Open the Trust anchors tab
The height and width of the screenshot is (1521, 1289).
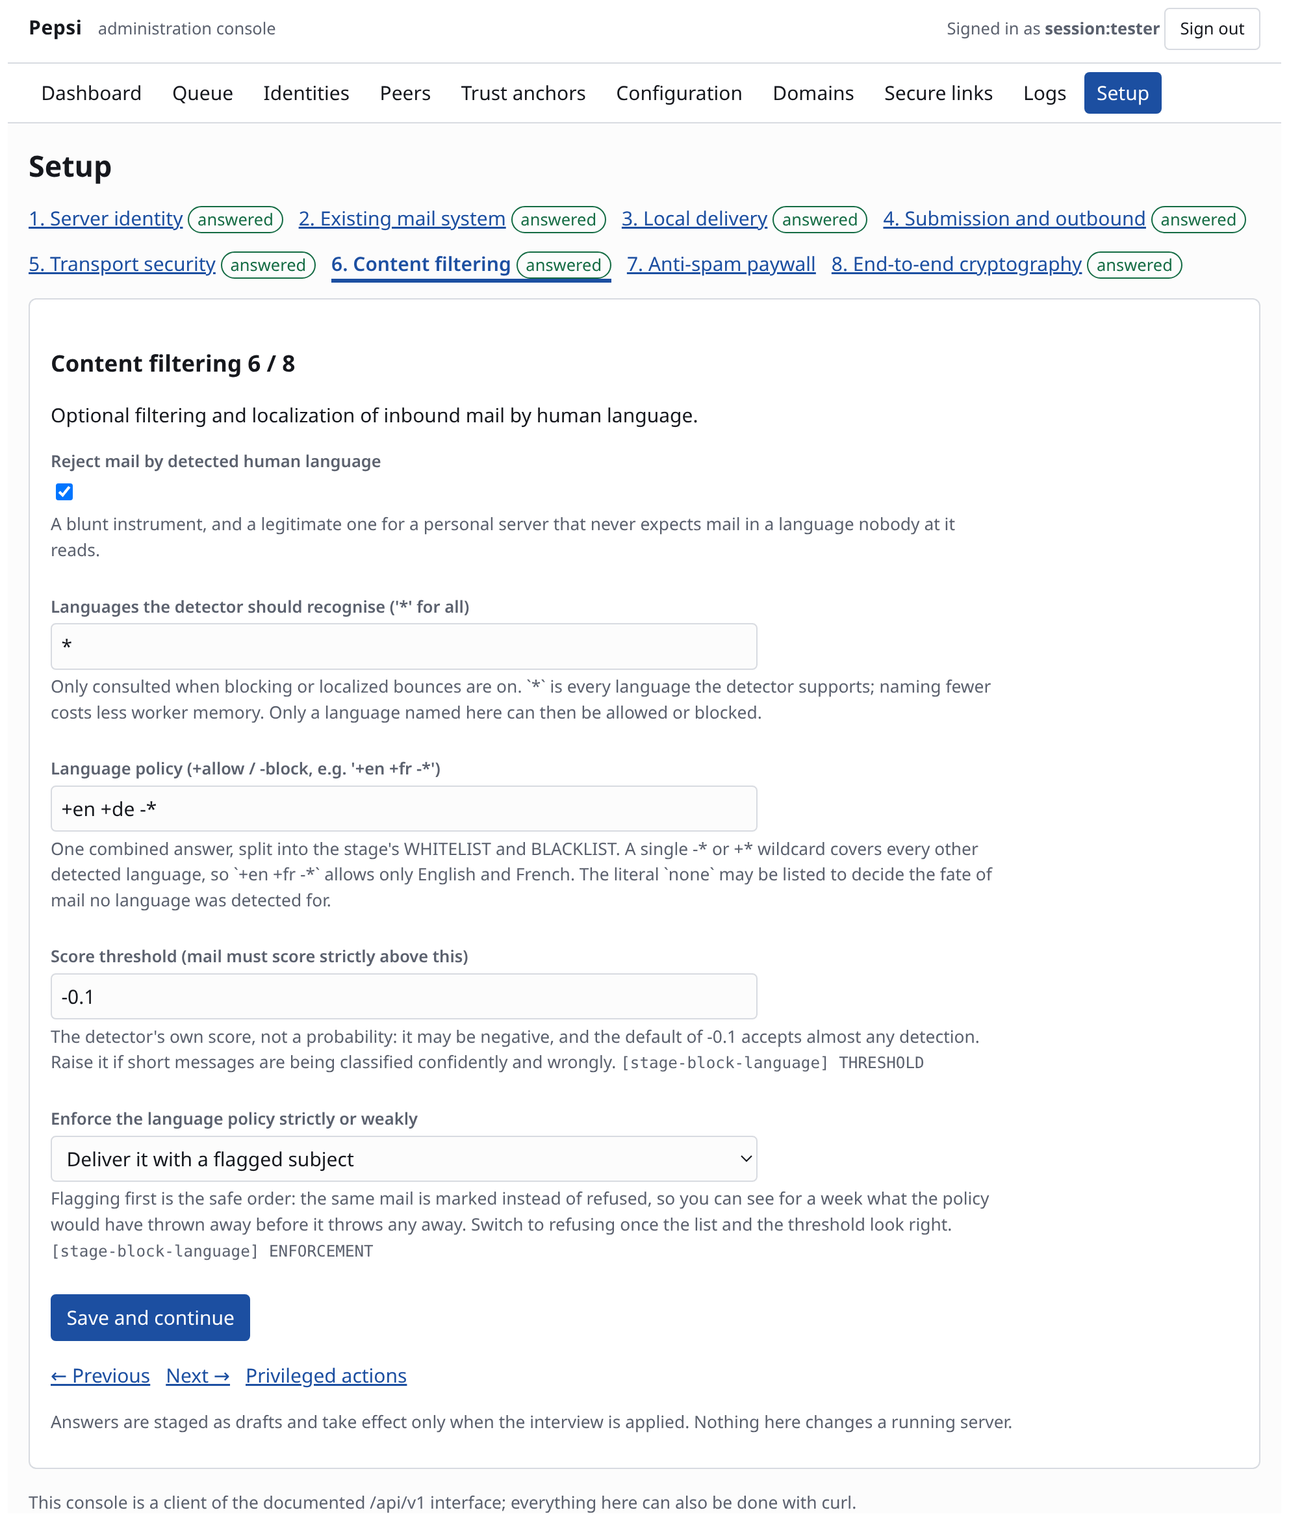523,94
